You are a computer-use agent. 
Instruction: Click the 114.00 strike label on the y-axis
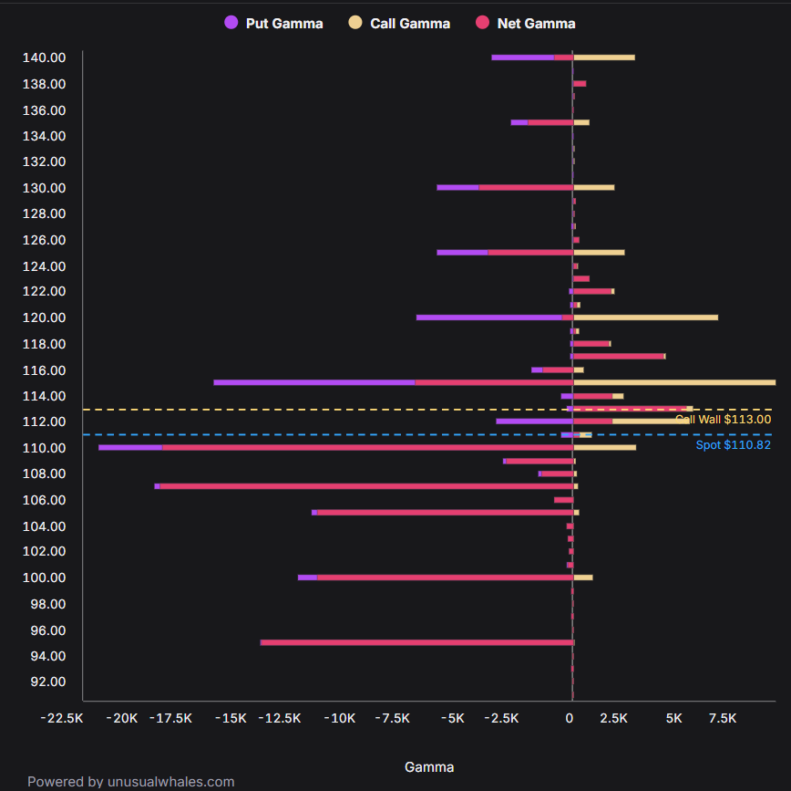point(44,396)
